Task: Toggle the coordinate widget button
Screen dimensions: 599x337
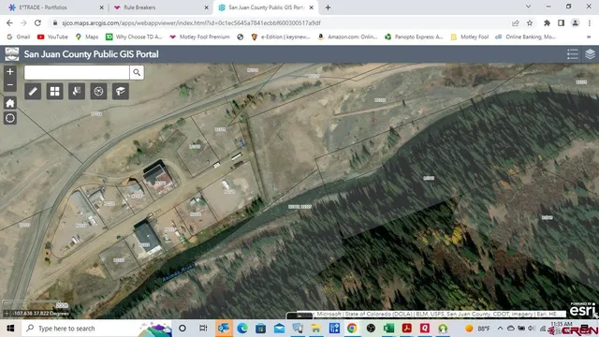Action: 7,314
